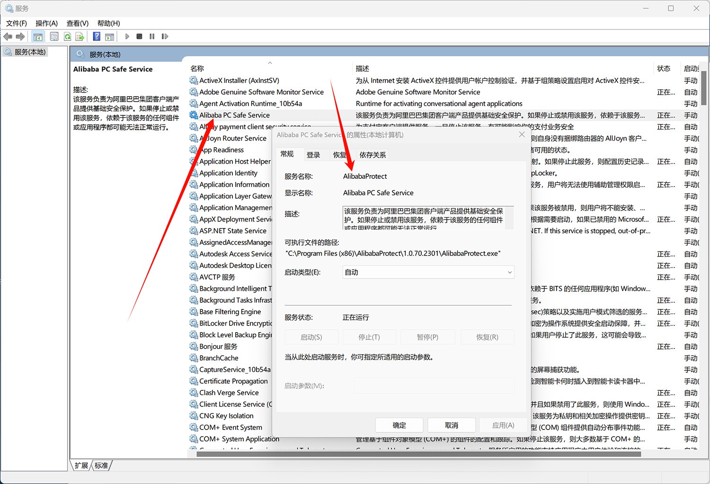Click the Pause Service toolbar icon
This screenshot has height=484, width=710.
coord(152,36)
